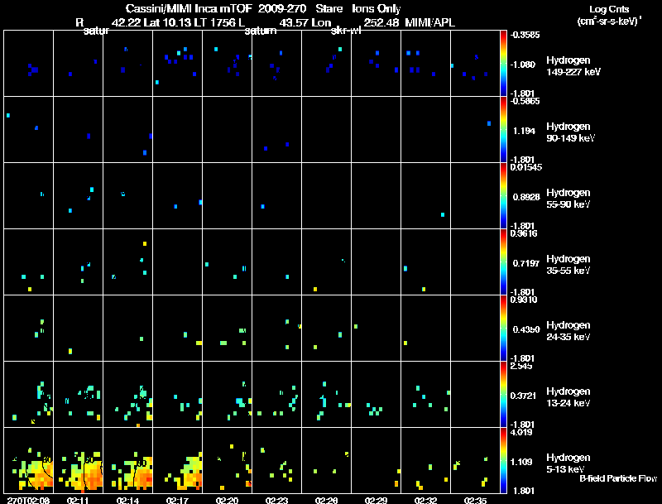Select the 'Hydrogen 5-13 keV' row label
This screenshot has width=662, height=504.
tap(568, 463)
